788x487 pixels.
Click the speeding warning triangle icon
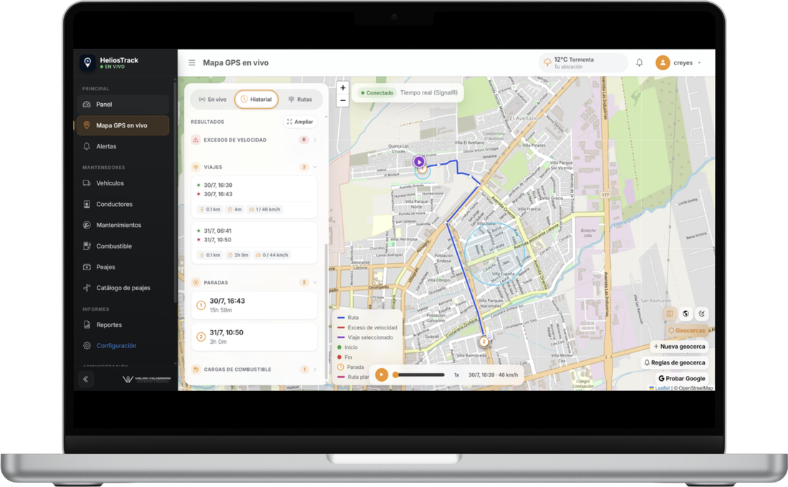click(196, 140)
